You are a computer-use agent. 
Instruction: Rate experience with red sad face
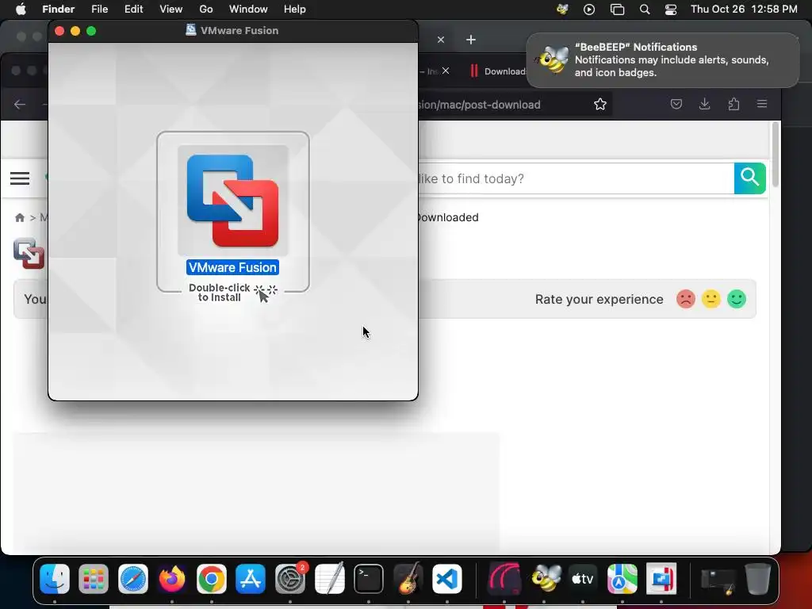pos(685,299)
